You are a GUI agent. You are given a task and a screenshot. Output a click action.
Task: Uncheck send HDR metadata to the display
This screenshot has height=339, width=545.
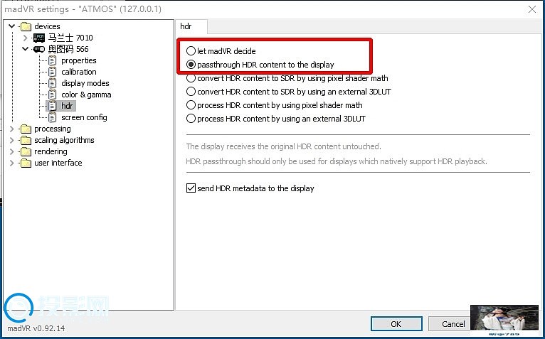[191, 188]
